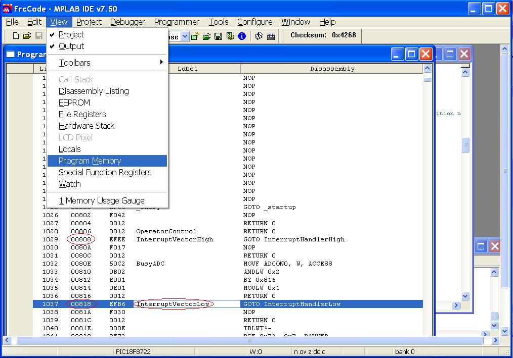Close the Program Memory window

(425, 54)
